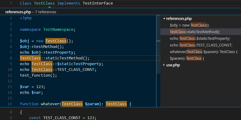Image resolution: width=241 pixels, height=120 pixels.
Task: Collapse the references.php tree group
Action: tap(164, 19)
